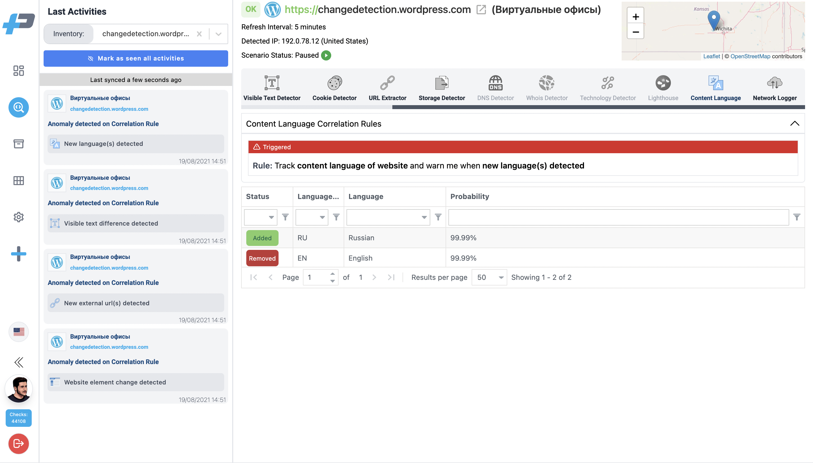Focus the Probability filter input field
Image resolution: width=813 pixels, height=463 pixels.
[x=619, y=217]
